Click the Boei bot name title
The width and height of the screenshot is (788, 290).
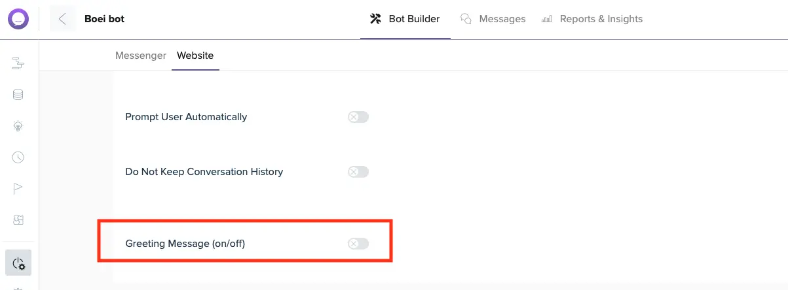[105, 19]
